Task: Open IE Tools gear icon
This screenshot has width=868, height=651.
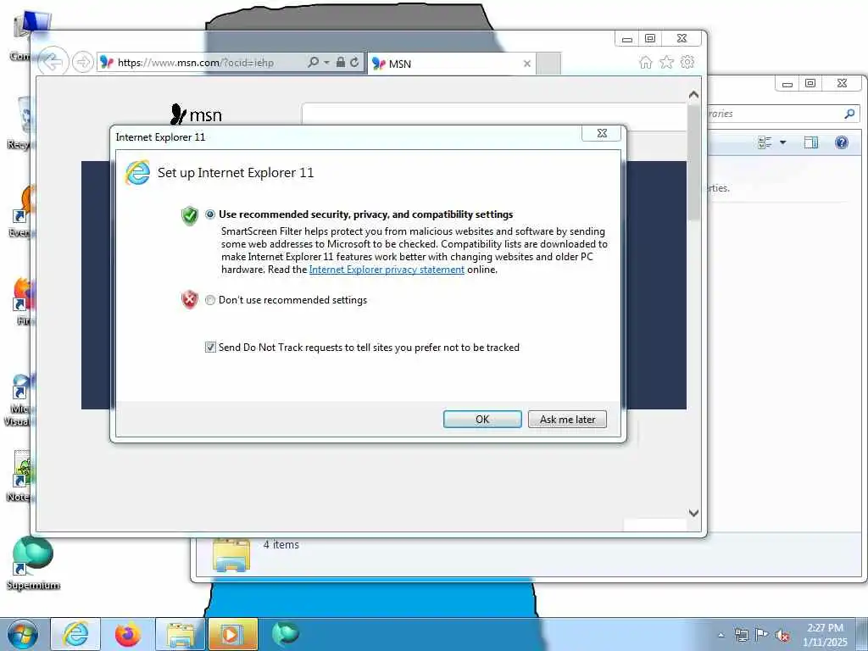Action: pyautogui.click(x=687, y=62)
